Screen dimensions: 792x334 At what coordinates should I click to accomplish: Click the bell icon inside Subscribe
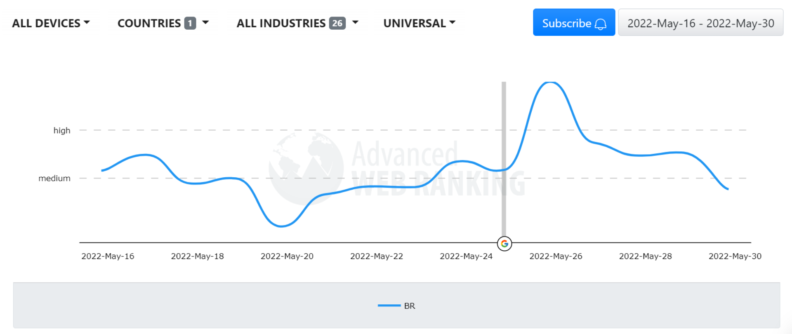[x=601, y=24]
